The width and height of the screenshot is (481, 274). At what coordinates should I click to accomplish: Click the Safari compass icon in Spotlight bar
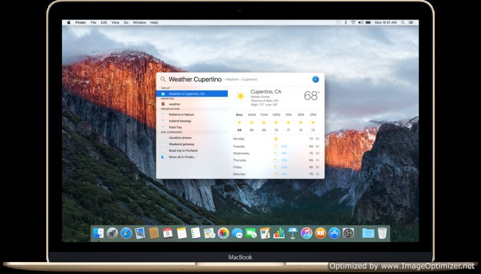(x=316, y=80)
